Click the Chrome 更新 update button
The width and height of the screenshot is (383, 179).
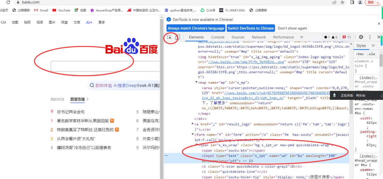click(x=373, y=2)
